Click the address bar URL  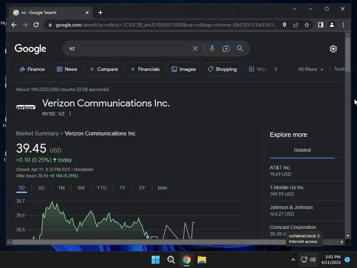coord(166,25)
